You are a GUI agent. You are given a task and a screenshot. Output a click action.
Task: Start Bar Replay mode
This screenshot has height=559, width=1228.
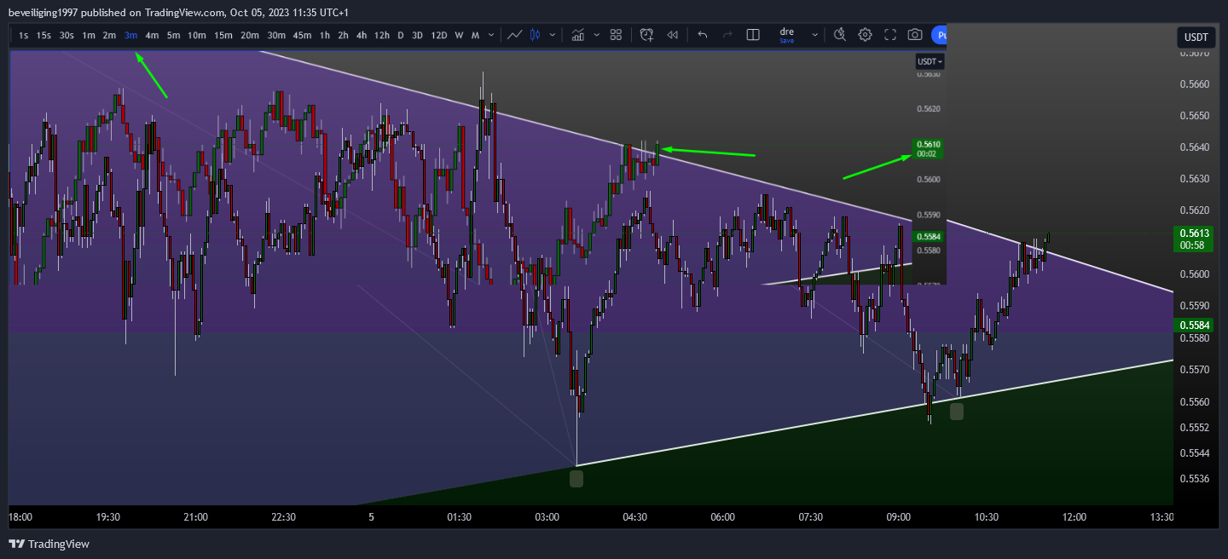click(672, 35)
